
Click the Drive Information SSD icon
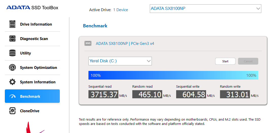(x=12, y=24)
